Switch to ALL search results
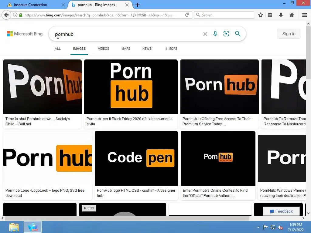Viewport: 311px width, 233px height. pos(58,49)
